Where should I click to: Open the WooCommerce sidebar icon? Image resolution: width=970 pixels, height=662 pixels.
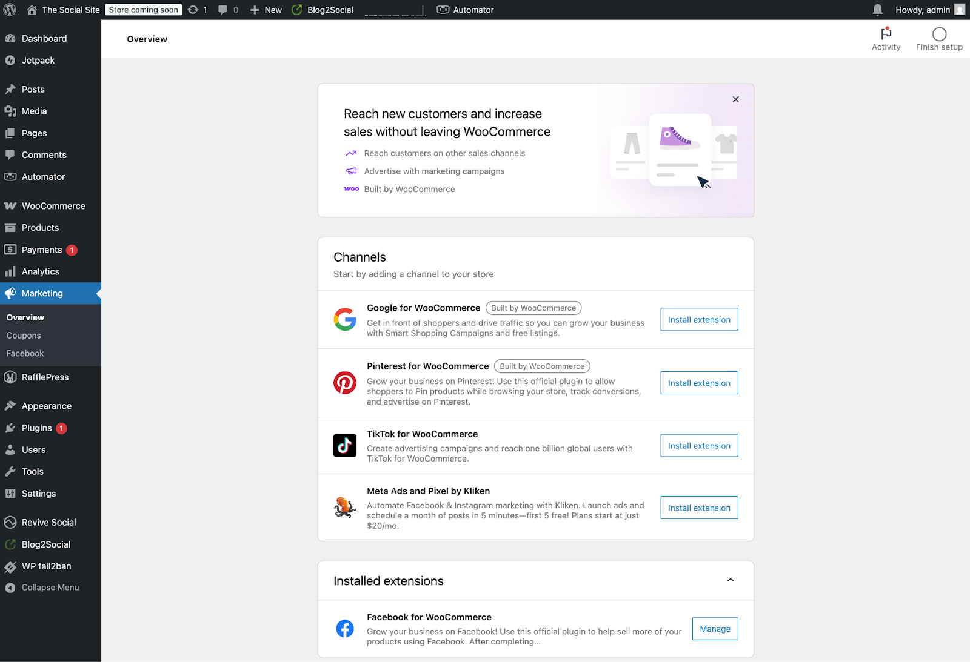click(x=11, y=205)
